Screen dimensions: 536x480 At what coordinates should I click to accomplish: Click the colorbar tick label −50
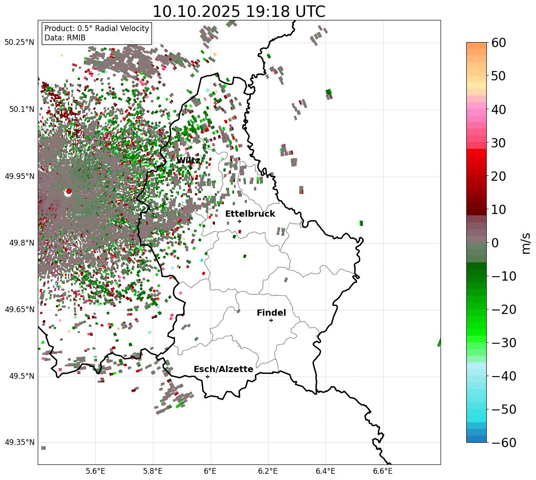point(504,409)
